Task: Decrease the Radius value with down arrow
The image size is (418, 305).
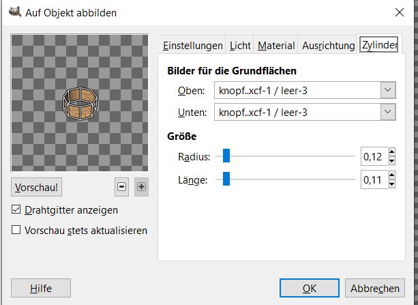Action: click(x=391, y=161)
